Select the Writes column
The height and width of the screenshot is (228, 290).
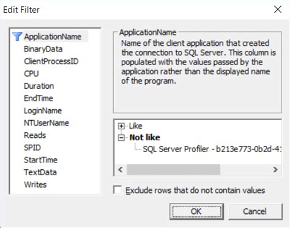click(35, 184)
